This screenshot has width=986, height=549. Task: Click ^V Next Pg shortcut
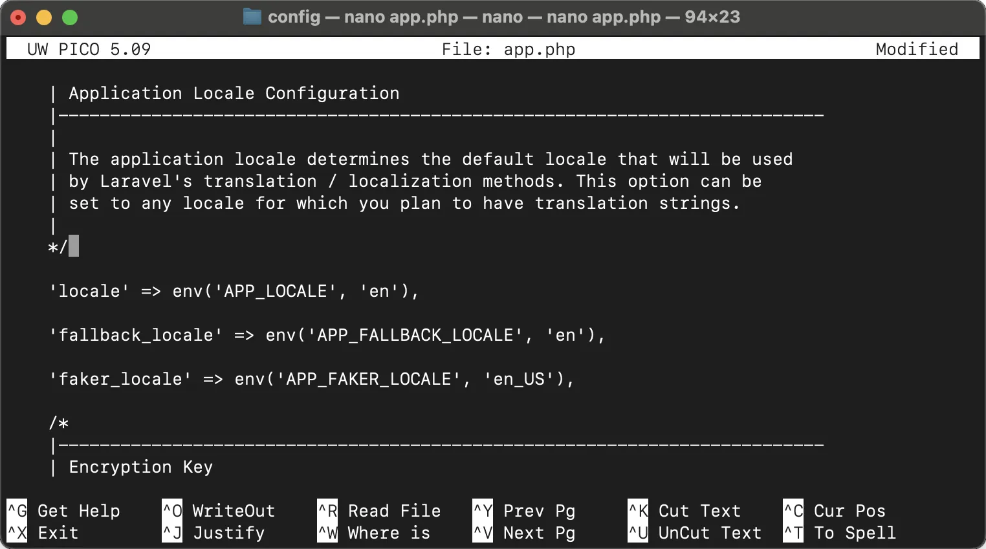click(524, 533)
